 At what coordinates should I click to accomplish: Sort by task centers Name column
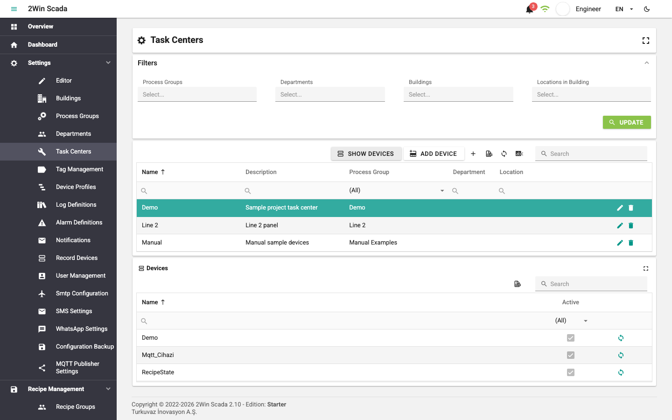(153, 172)
